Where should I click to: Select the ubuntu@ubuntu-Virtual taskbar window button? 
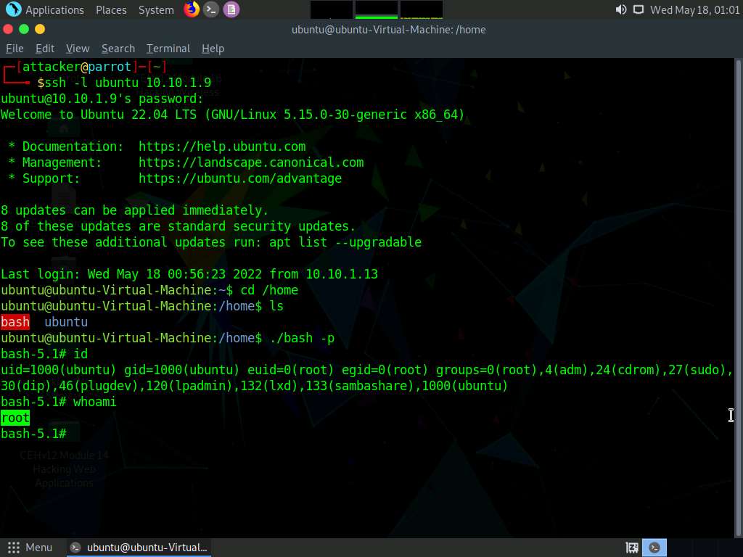139,548
